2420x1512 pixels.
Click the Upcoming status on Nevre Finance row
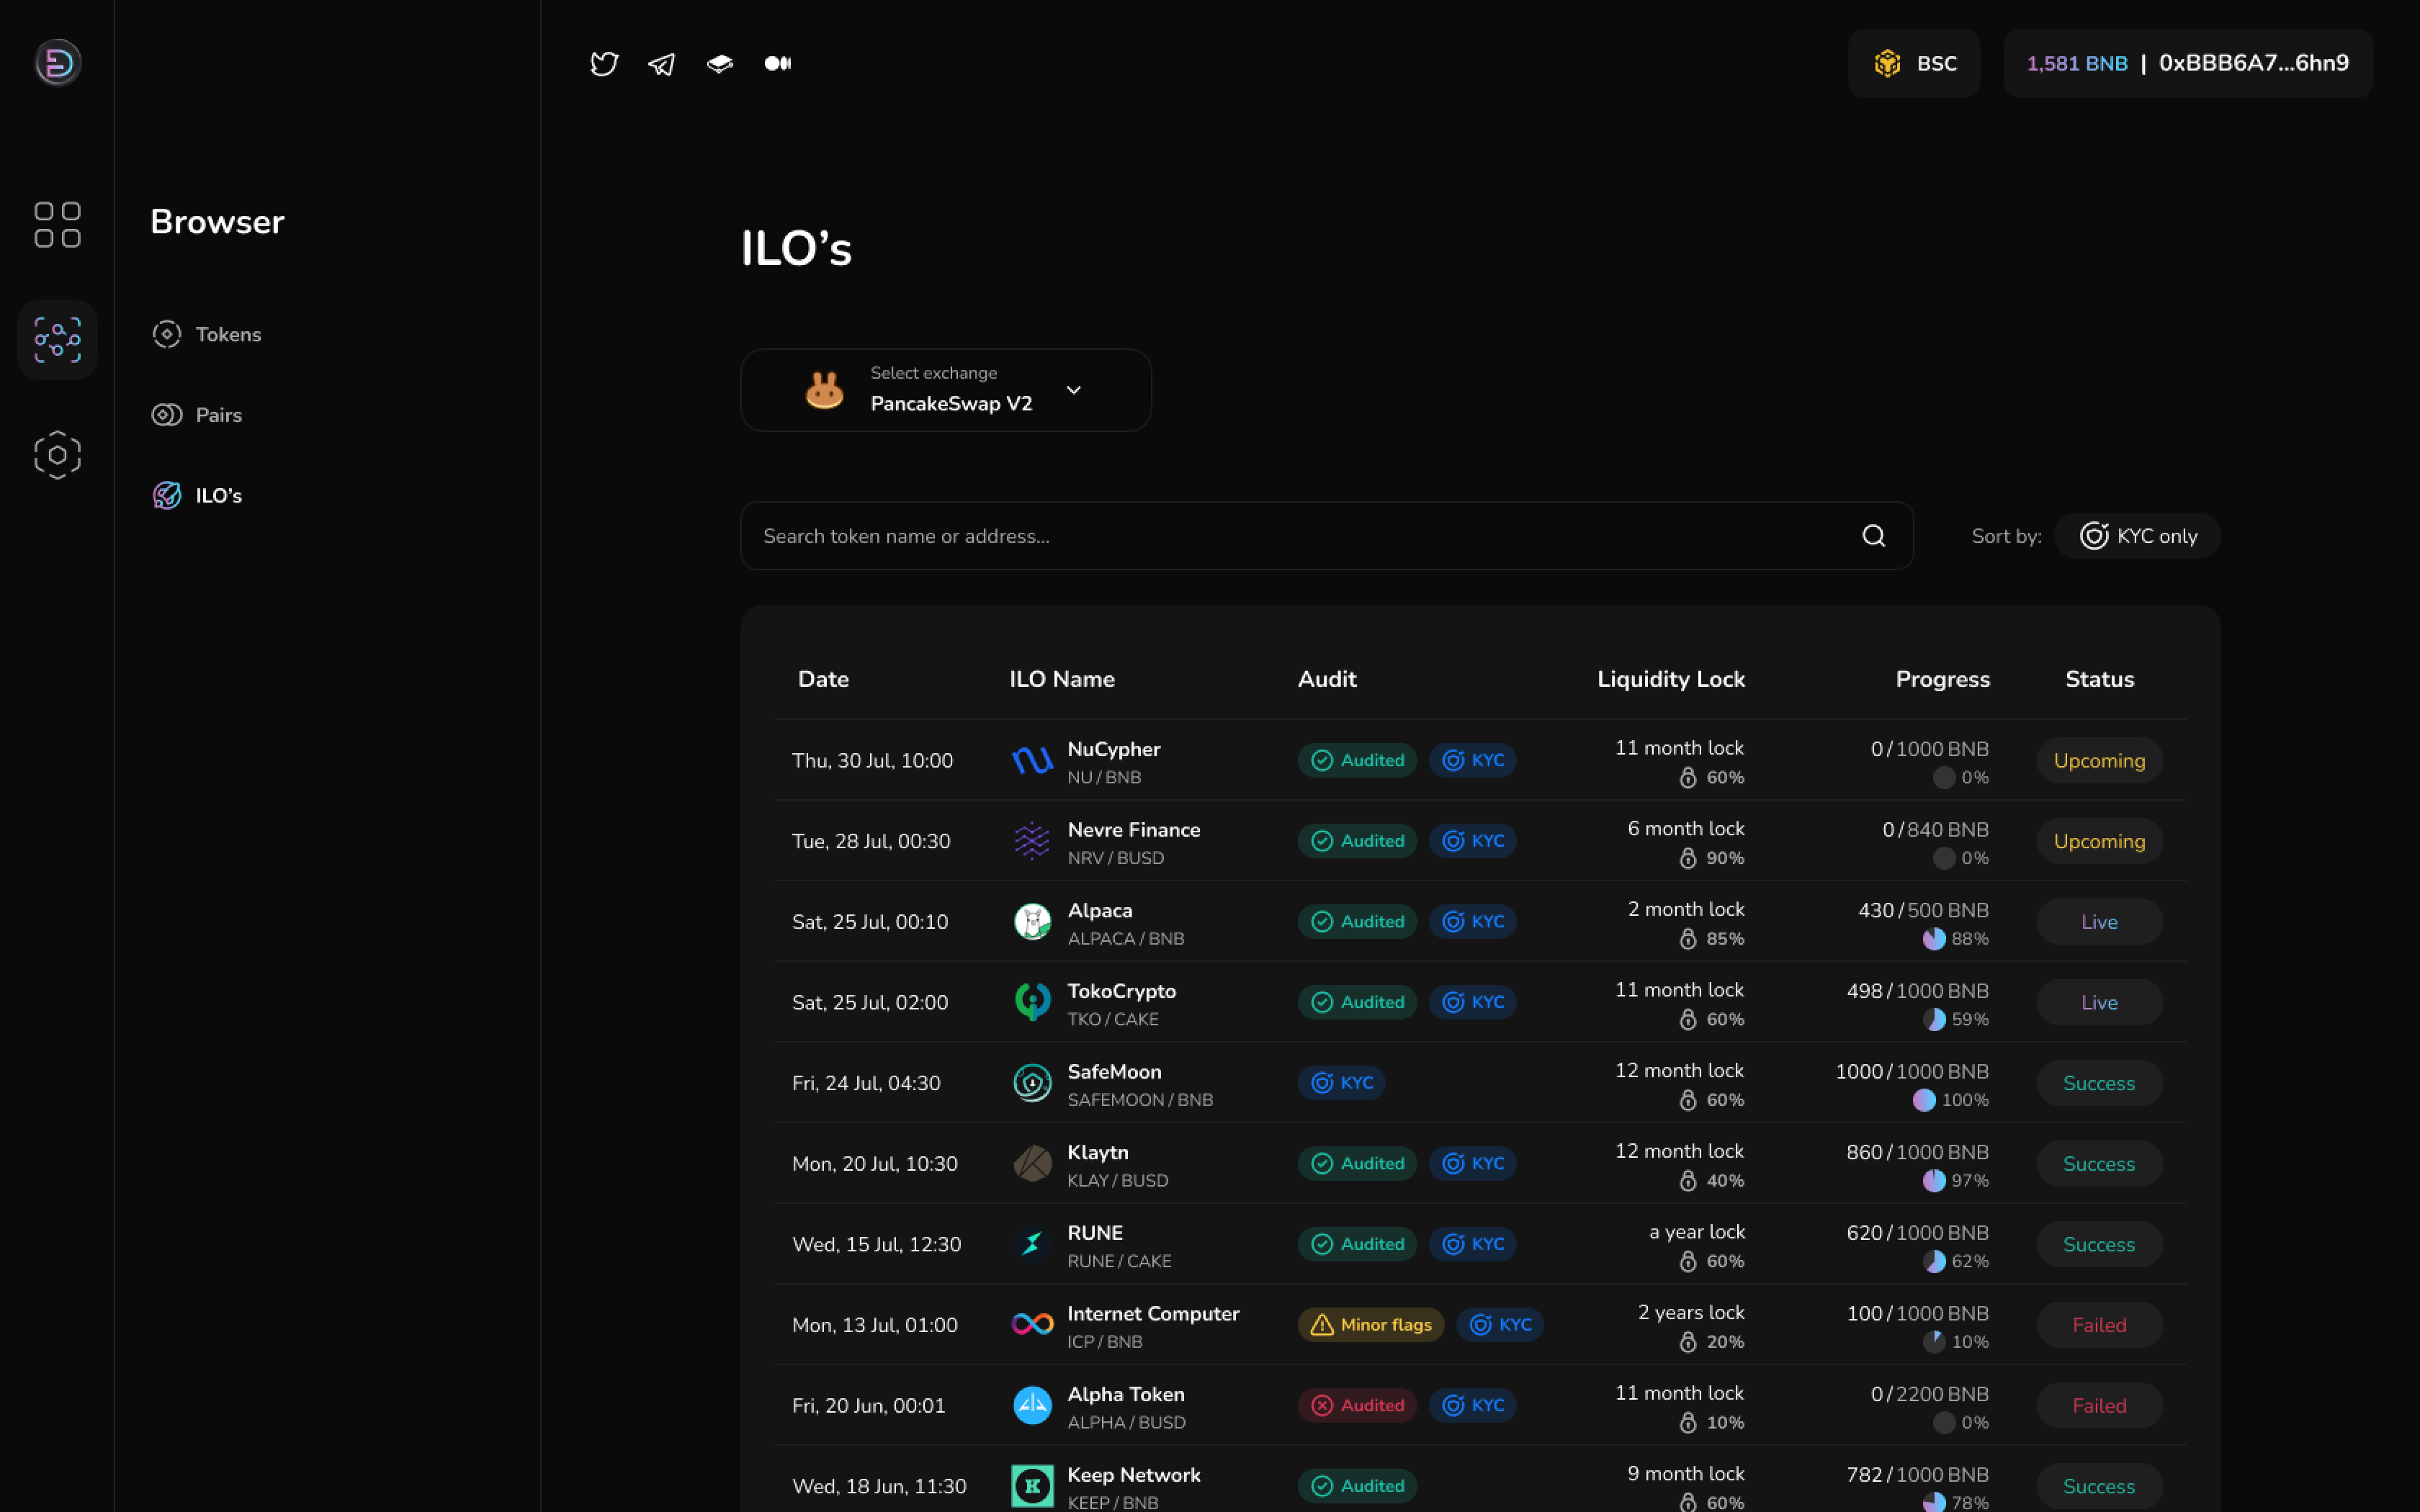2099,841
